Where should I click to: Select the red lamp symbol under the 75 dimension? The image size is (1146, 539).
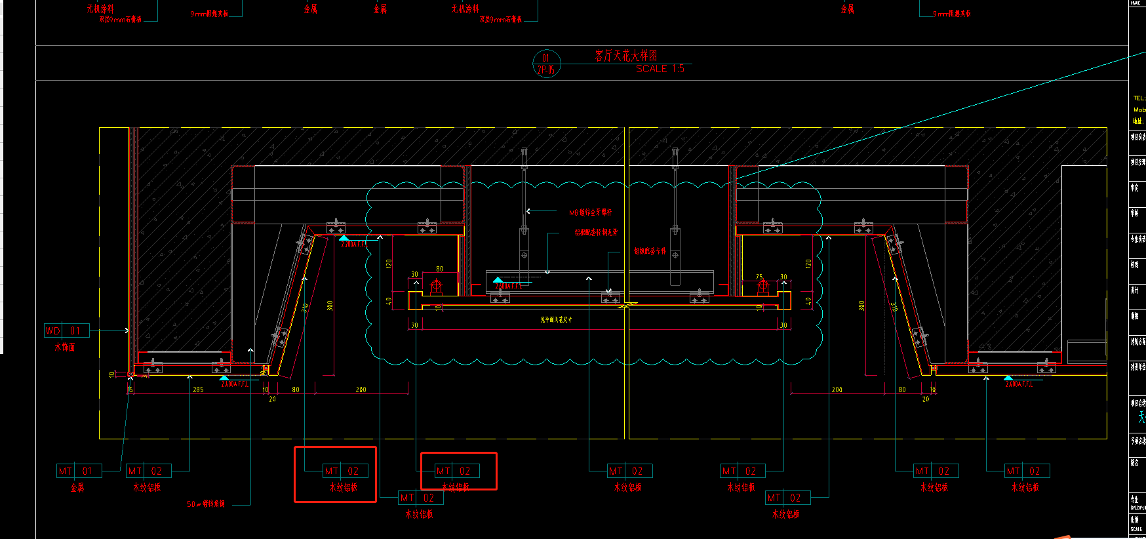pos(762,287)
